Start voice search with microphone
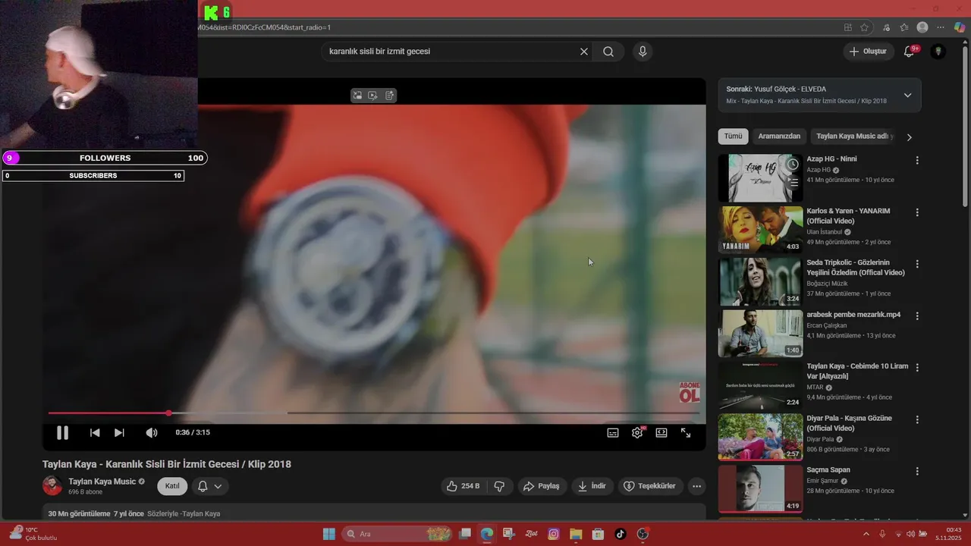Screen dimensions: 971x546 click(x=643, y=52)
